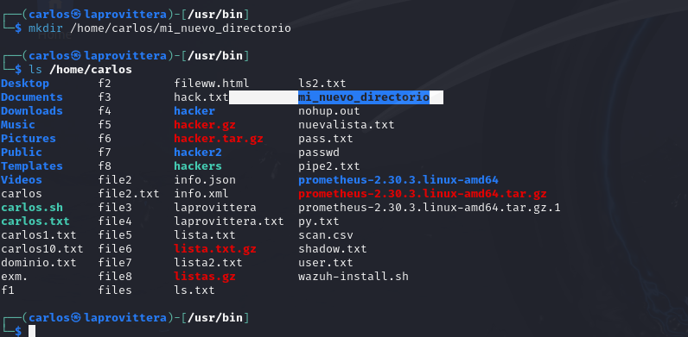Click the ls /home/carlos command line

click(x=80, y=70)
